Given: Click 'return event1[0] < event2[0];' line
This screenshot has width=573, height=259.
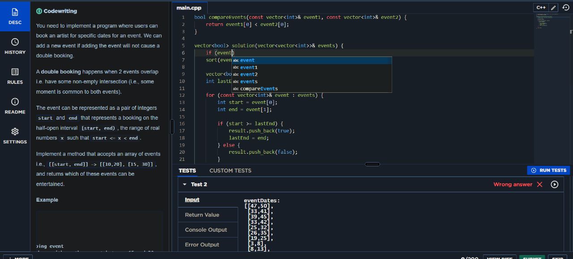Looking at the screenshot, I should coord(248,24).
